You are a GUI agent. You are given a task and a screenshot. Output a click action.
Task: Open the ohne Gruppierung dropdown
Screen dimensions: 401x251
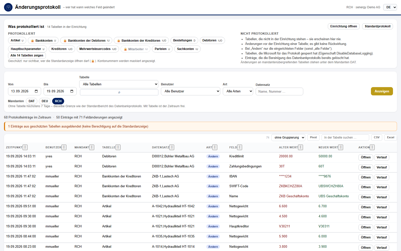(288, 138)
